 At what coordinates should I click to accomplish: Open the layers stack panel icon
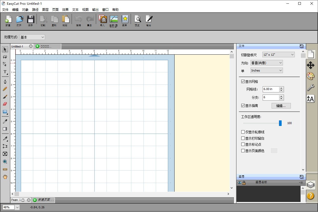(311, 185)
